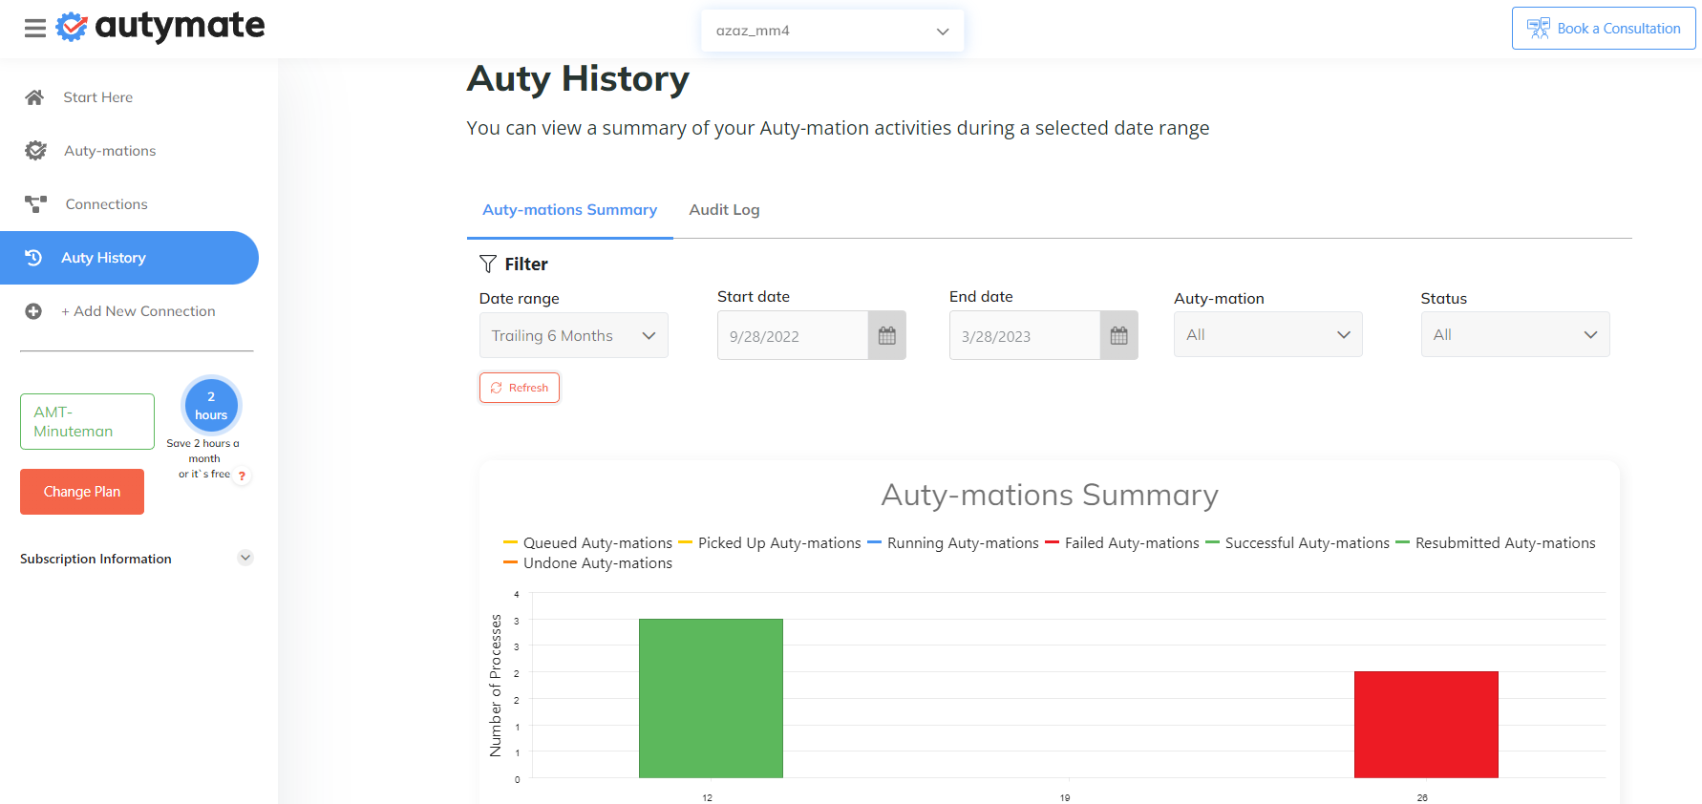Click the AMT-Minuteman plan box
Screen dimensions: 1702x804
click(x=87, y=421)
